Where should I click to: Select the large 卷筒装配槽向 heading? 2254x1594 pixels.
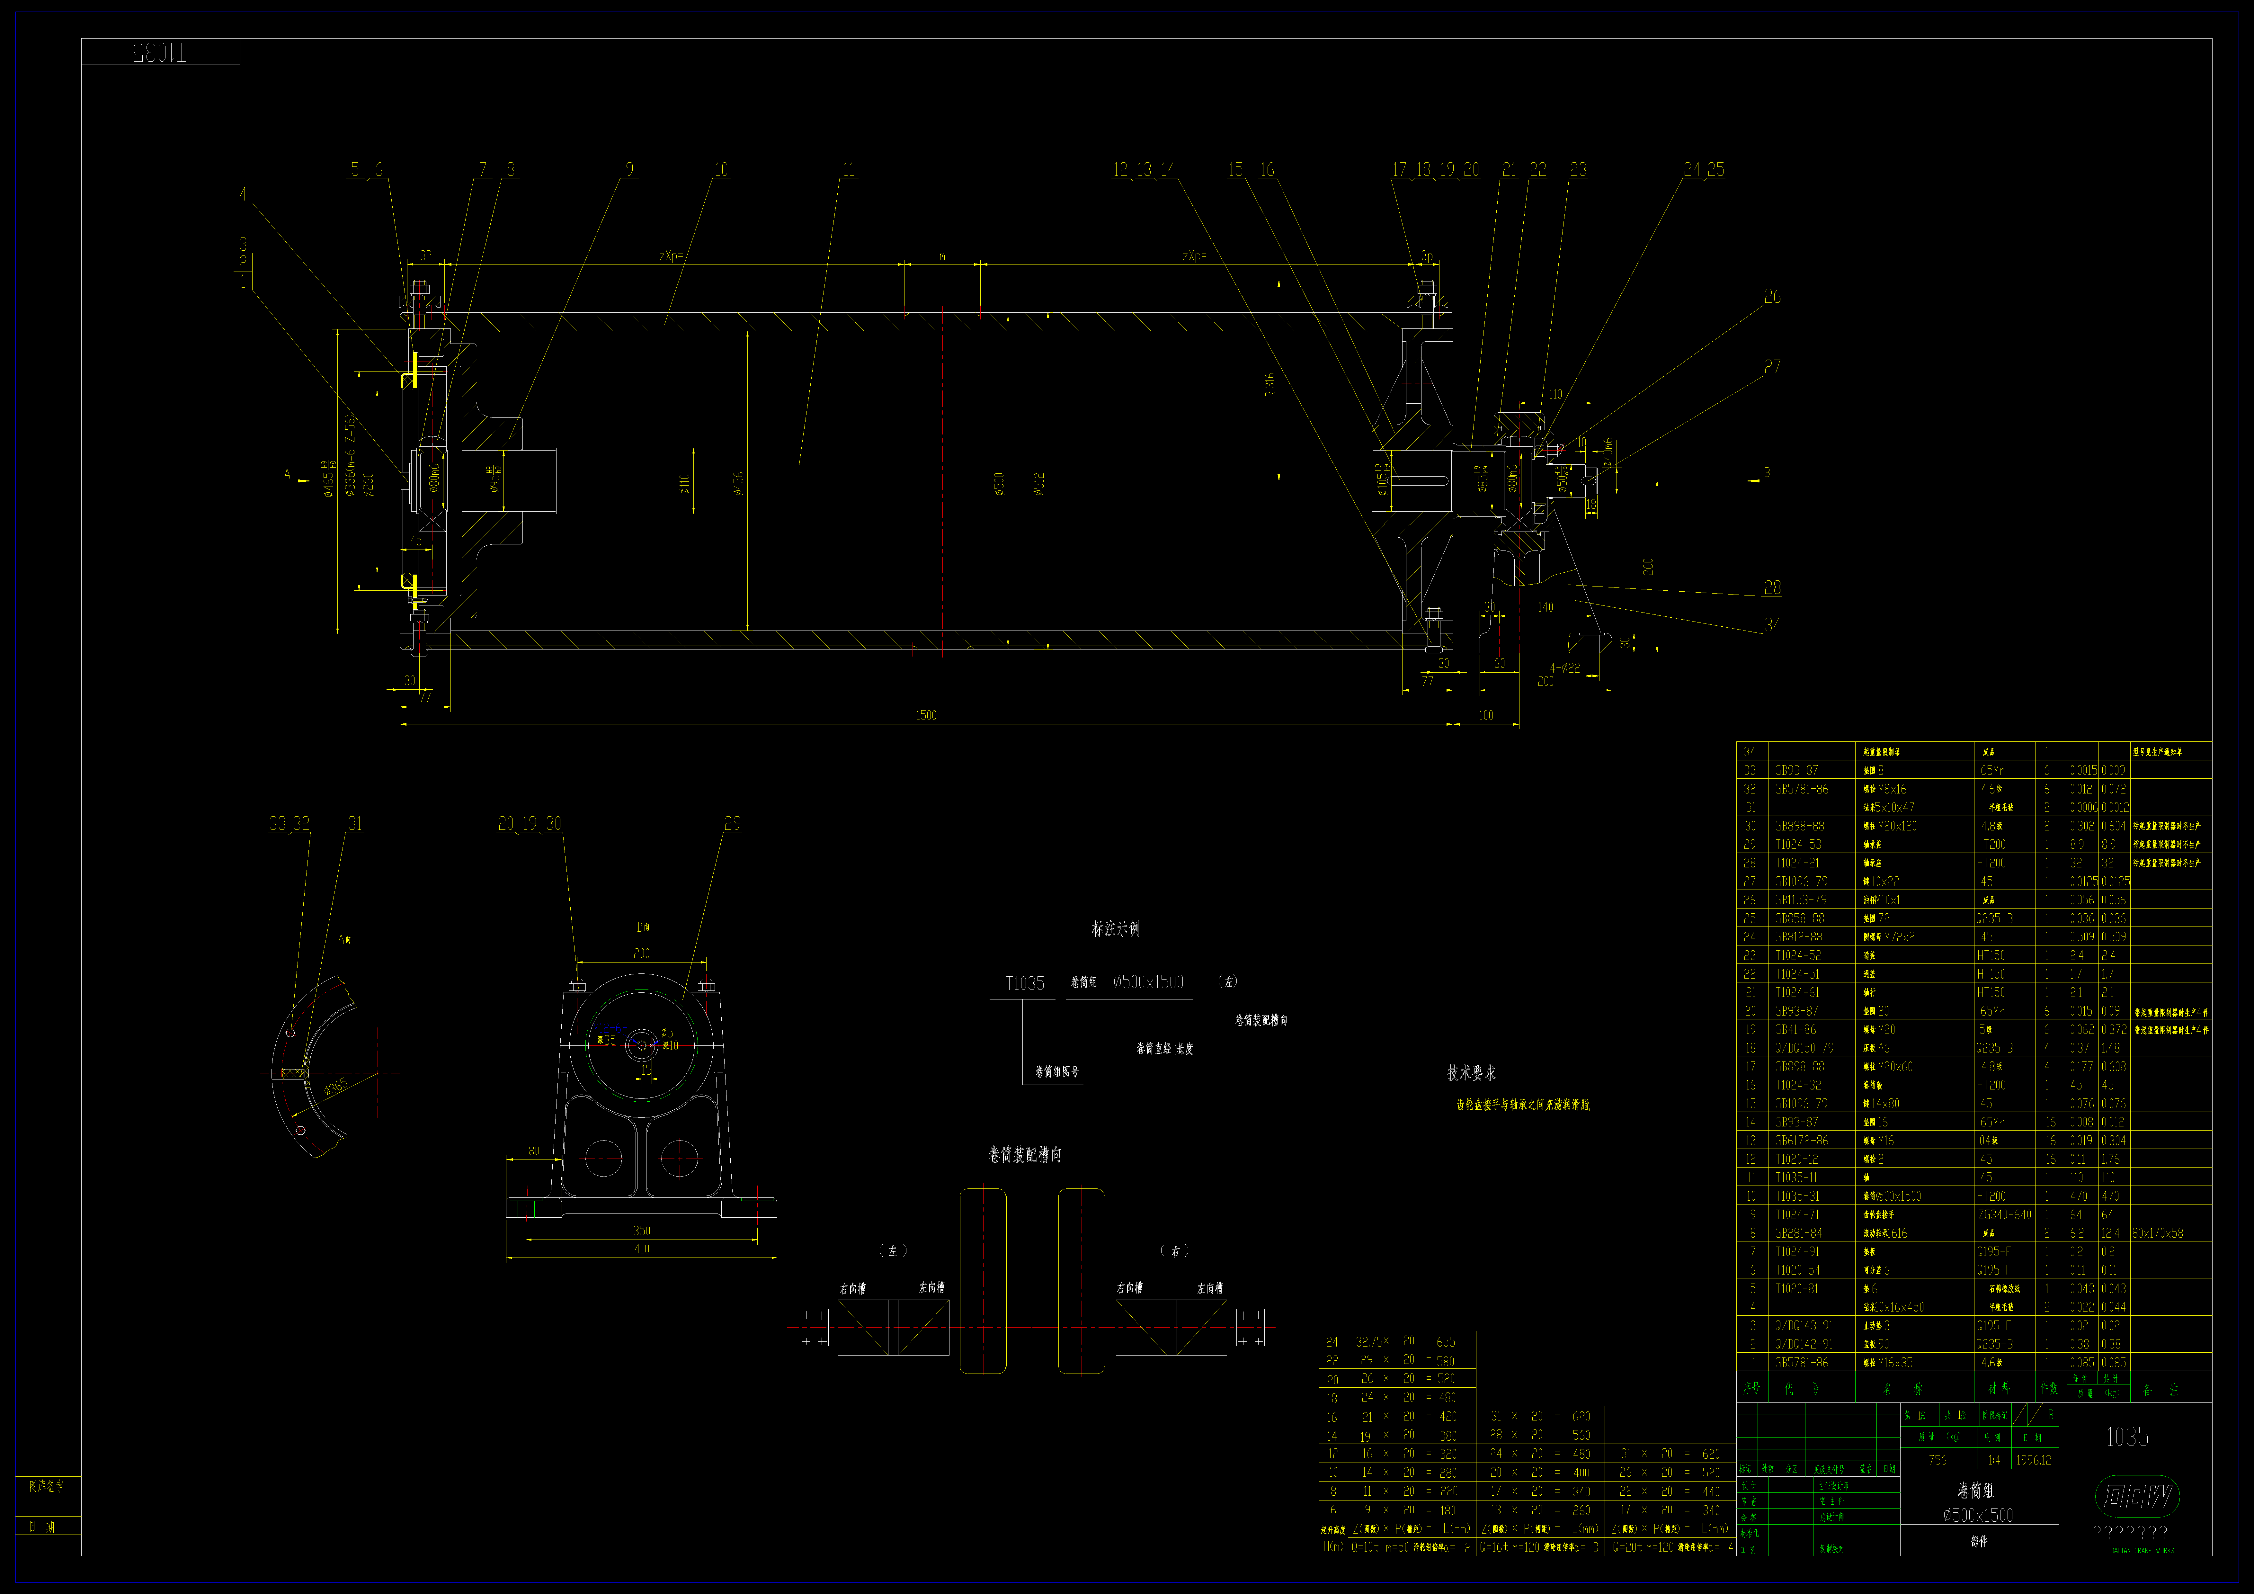1025,1155
